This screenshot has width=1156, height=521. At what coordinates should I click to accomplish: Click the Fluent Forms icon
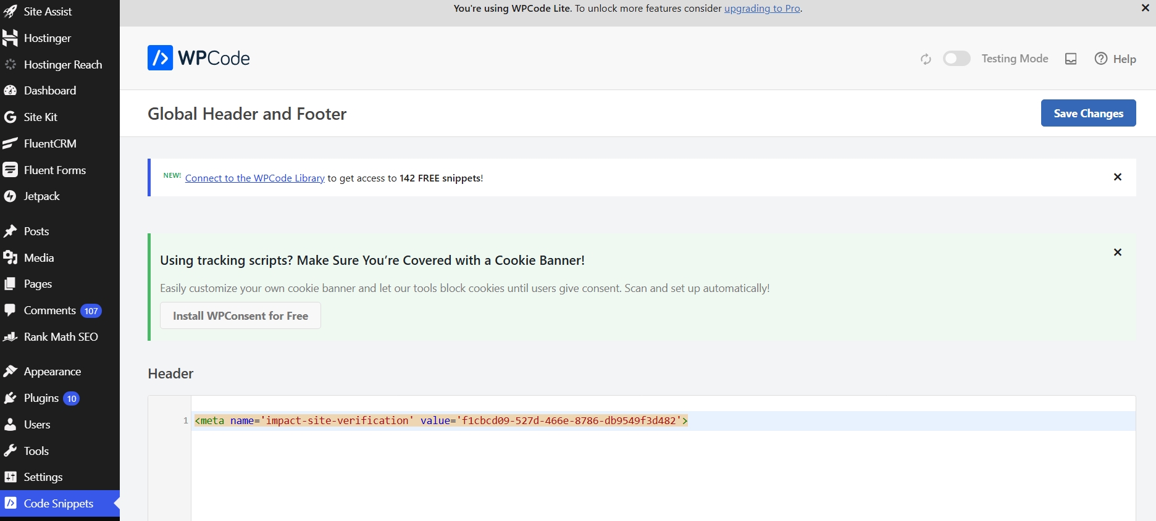(x=10, y=170)
